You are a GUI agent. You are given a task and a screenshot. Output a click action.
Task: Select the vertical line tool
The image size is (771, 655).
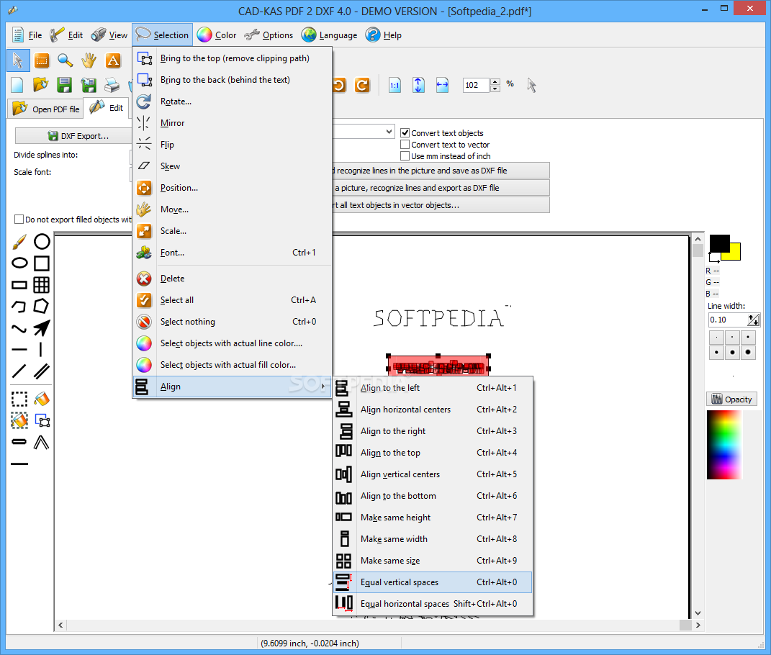click(x=41, y=350)
